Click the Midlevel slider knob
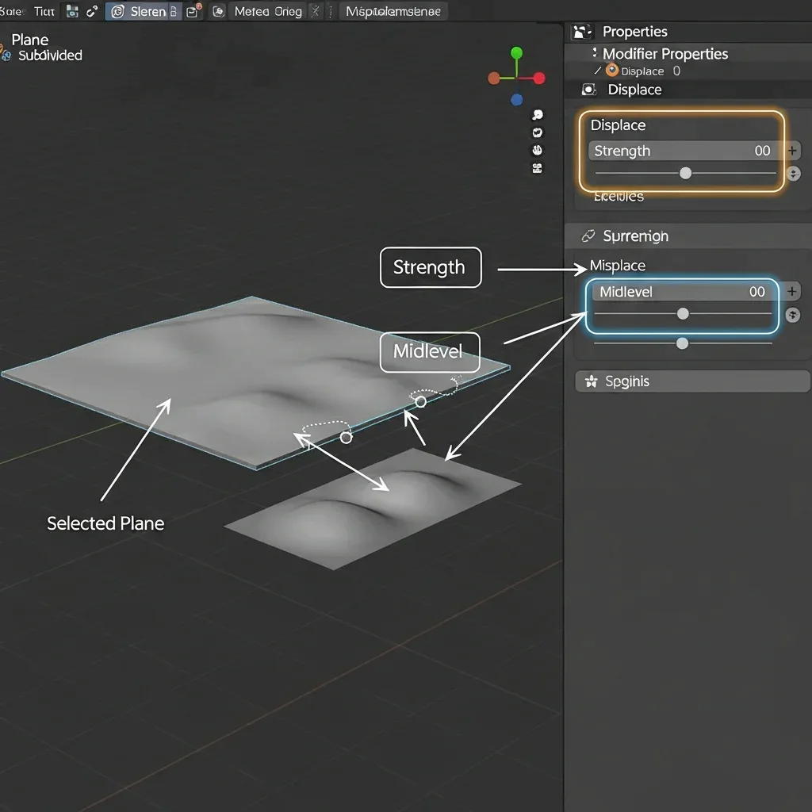This screenshot has width=812, height=812. coord(683,314)
